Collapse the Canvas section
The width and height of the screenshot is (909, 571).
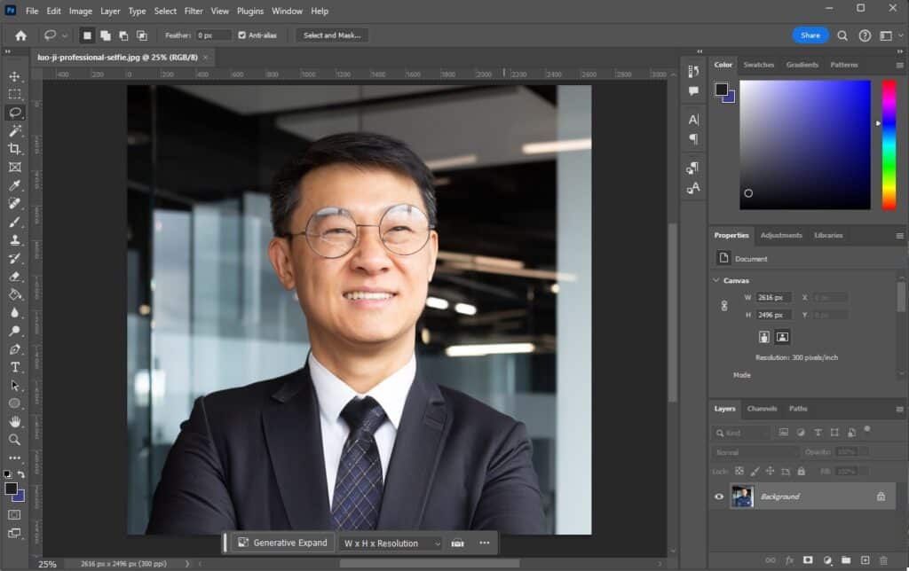[x=716, y=280]
